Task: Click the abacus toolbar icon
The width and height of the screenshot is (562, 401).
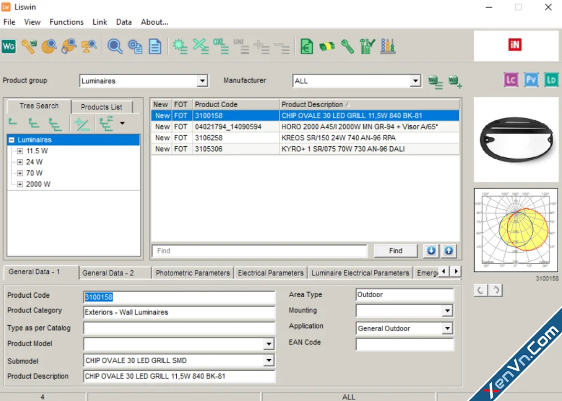Action: click(x=387, y=46)
